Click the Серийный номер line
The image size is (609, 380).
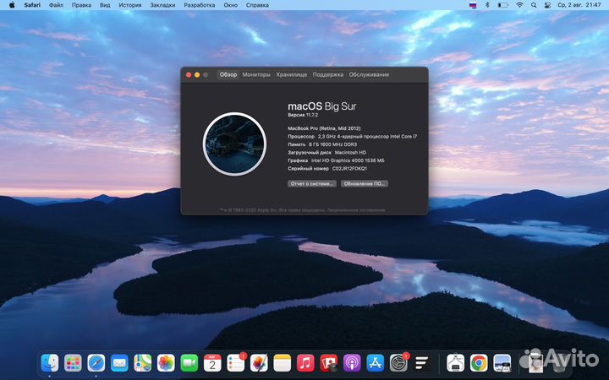pyautogui.click(x=327, y=169)
